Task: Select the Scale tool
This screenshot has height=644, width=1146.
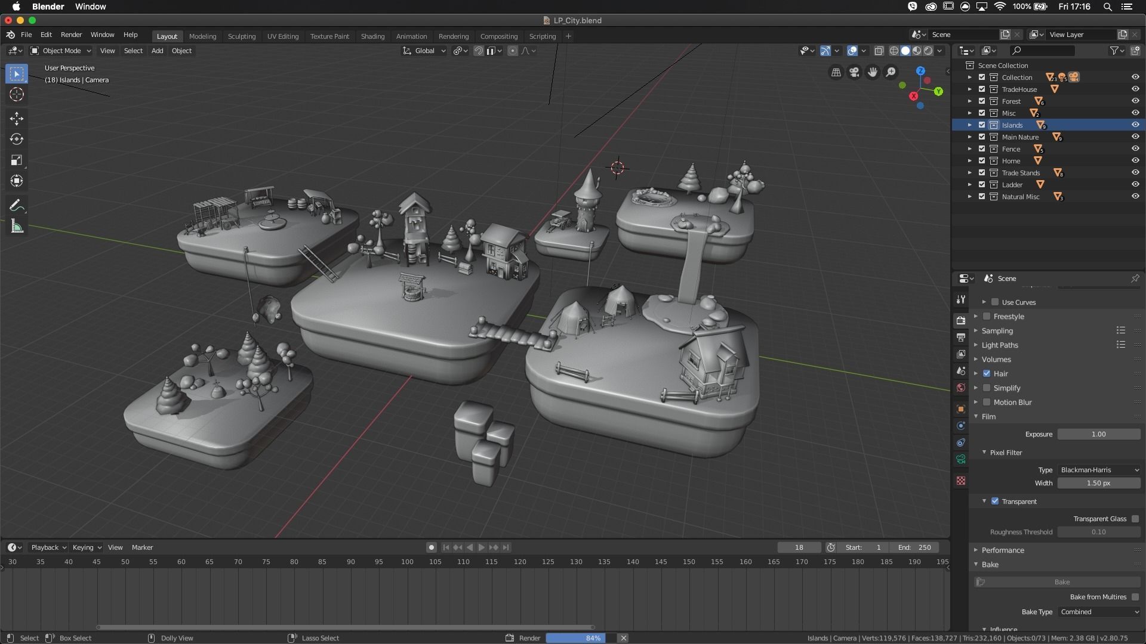Action: (17, 160)
